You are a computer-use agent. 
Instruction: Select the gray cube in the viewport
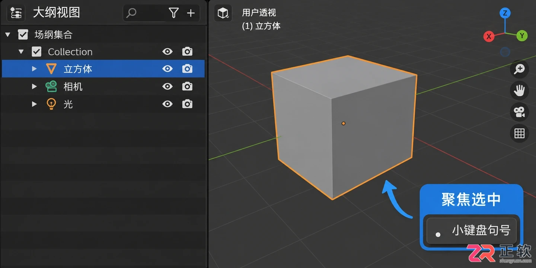click(x=344, y=127)
